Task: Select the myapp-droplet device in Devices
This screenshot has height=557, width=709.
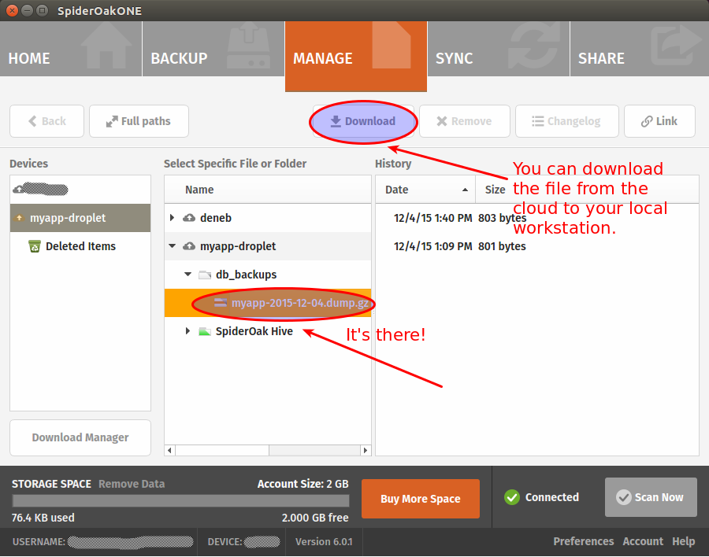Action: (80, 218)
